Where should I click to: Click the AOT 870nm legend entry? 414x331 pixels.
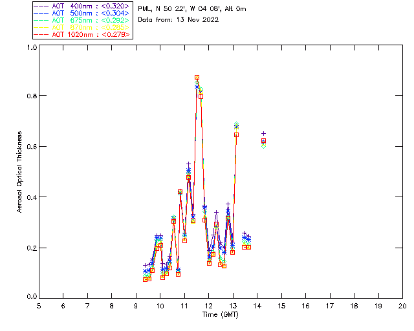point(82,27)
